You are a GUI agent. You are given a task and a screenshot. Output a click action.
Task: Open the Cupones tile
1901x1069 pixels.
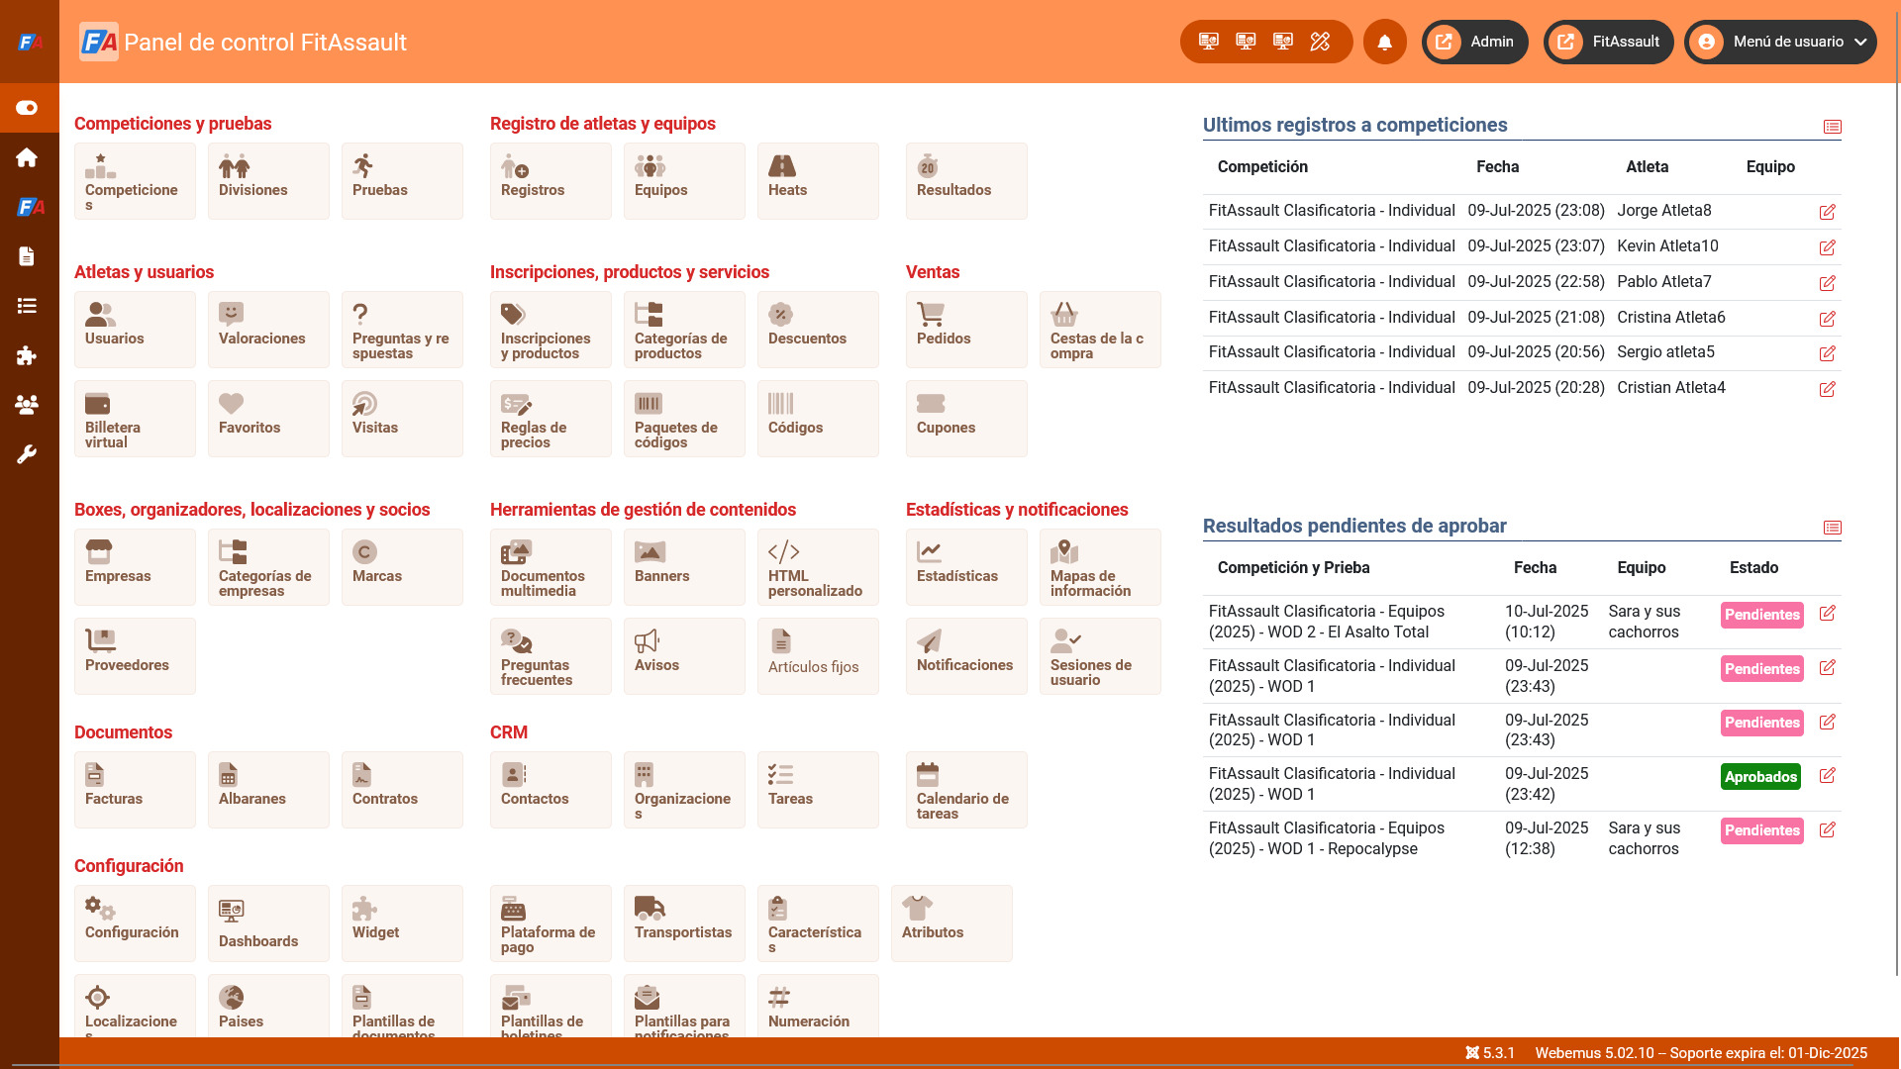click(x=966, y=419)
